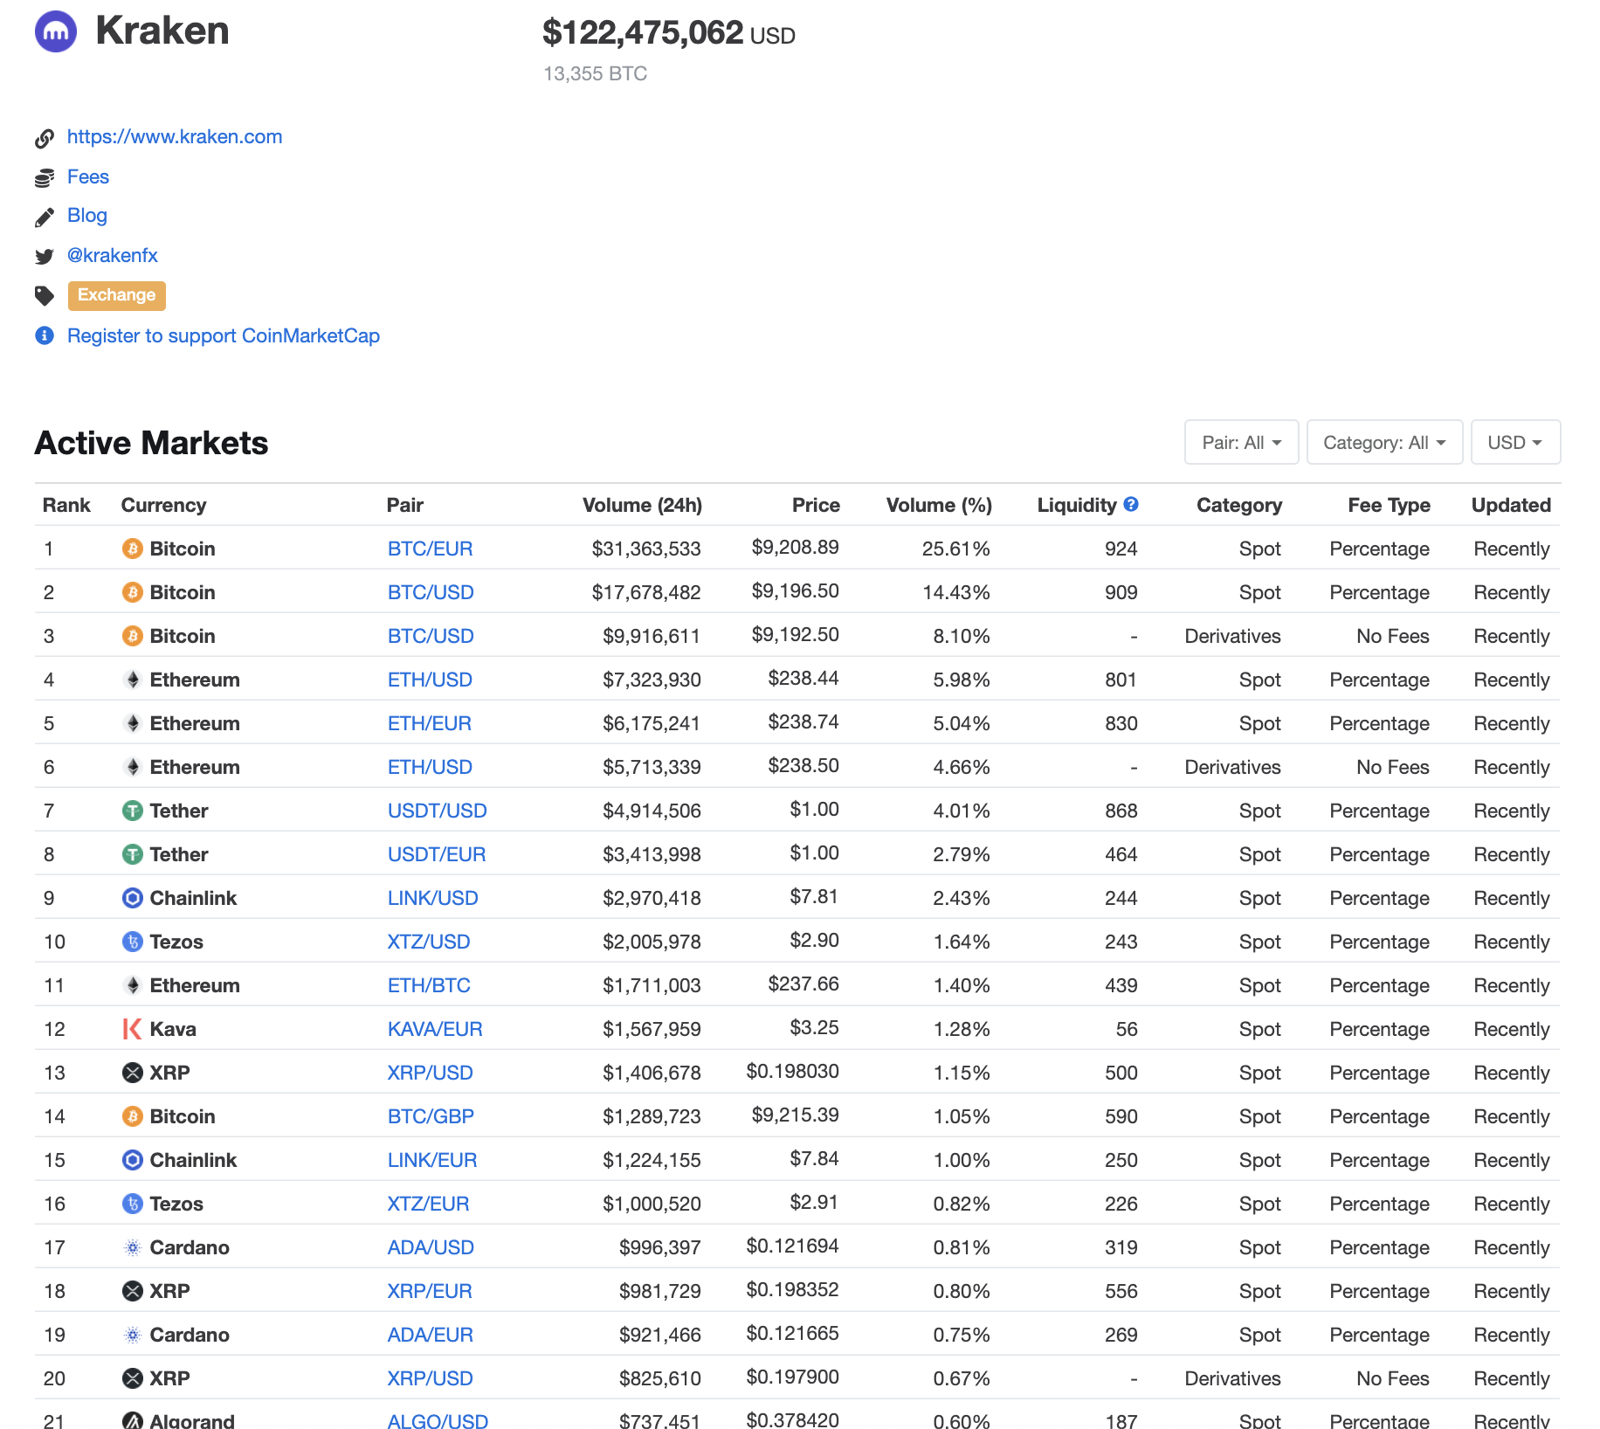Click the 13,355 BTC volume text
Image resolution: width=1600 pixels, height=1429 pixels.
tap(595, 73)
